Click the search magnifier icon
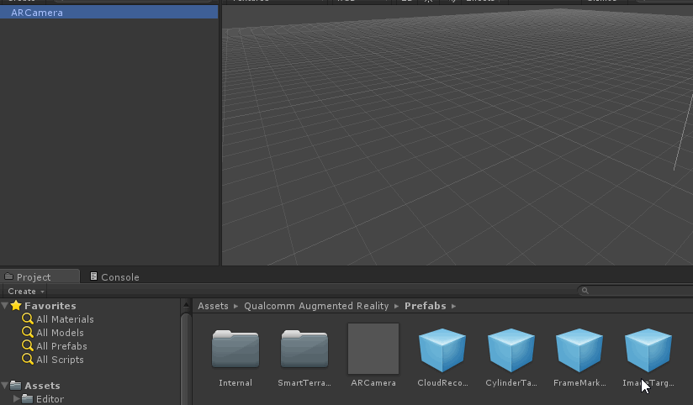The image size is (693, 405). click(585, 291)
